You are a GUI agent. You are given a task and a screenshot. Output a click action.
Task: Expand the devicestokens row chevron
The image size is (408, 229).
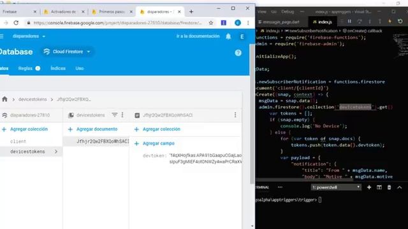pyautogui.click(x=56, y=151)
